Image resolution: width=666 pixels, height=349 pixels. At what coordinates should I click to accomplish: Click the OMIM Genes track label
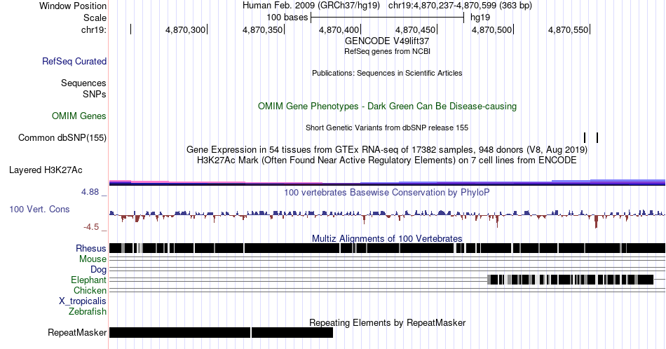(x=79, y=116)
